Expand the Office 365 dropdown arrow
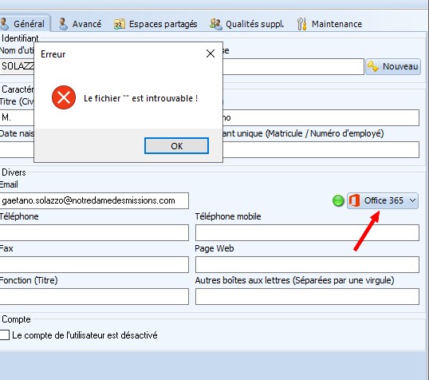Viewport: 429px width, 380px height. tap(413, 200)
